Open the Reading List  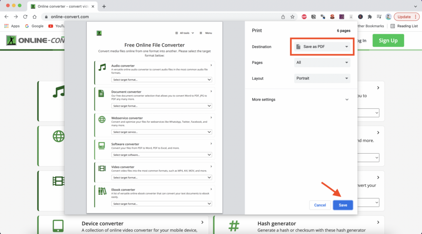[404, 26]
